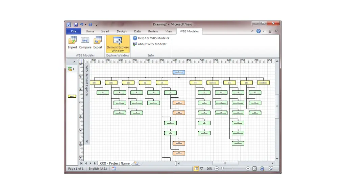Click the horizontal scrollbar thumb

tap(225, 163)
